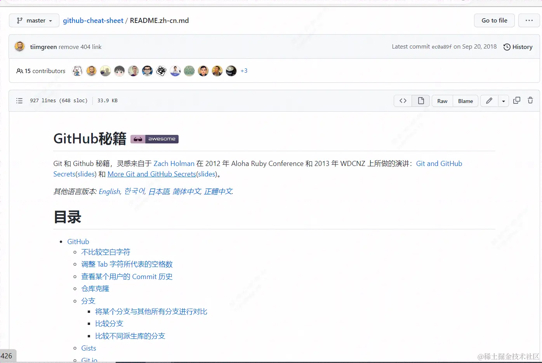Jump to 比较分支 section

click(109, 324)
